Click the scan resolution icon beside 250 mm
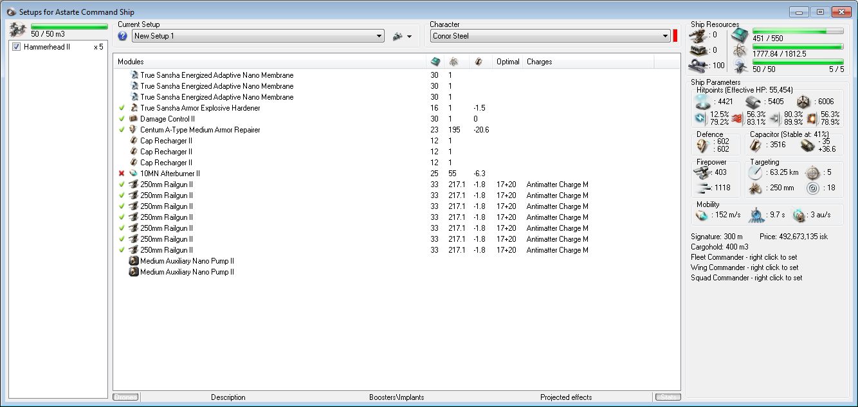This screenshot has width=858, height=407. point(756,188)
